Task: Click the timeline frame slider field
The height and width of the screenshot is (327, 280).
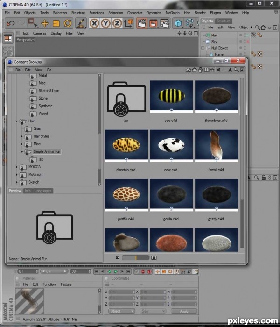Action: 54,271
